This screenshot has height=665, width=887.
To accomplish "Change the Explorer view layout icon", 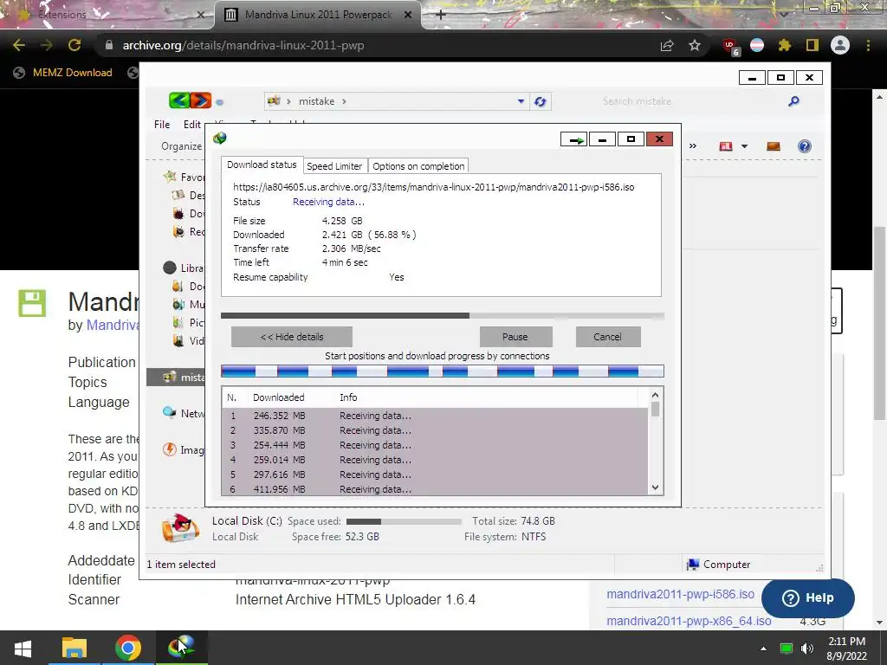I will click(x=726, y=146).
